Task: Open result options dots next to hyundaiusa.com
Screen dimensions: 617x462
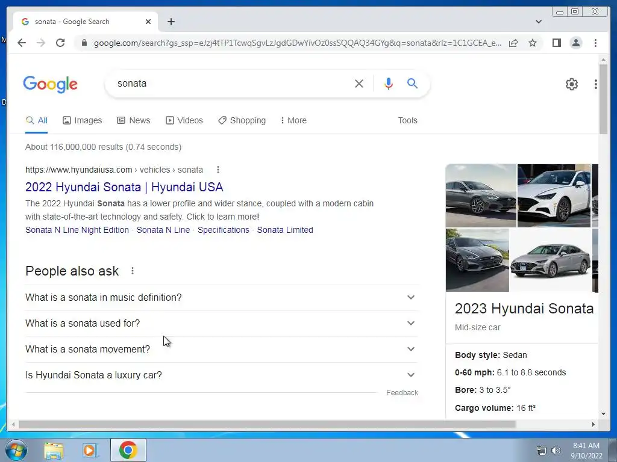Action: pos(218,170)
